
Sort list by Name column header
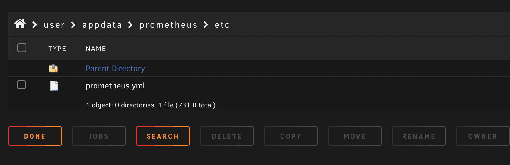tap(96, 49)
